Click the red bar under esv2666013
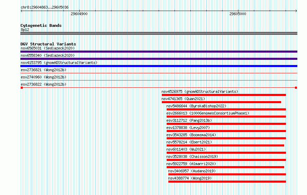The image size is (307, 195). [226, 117]
